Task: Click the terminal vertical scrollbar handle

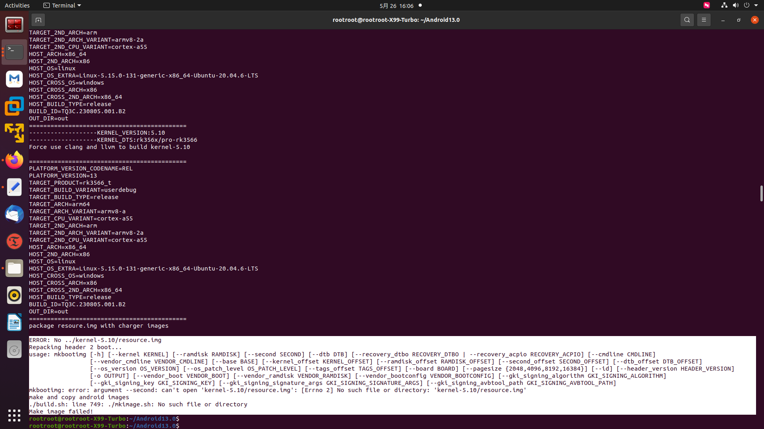Action: [761, 193]
